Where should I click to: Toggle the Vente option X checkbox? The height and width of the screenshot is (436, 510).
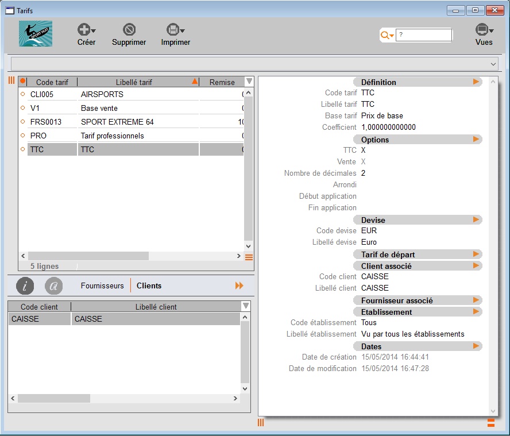(364, 161)
